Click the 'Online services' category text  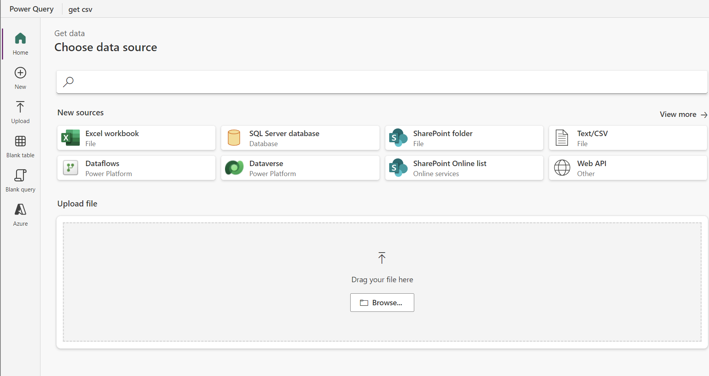tap(436, 174)
